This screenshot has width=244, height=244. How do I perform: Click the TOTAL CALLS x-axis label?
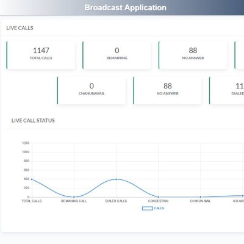tap(32, 201)
